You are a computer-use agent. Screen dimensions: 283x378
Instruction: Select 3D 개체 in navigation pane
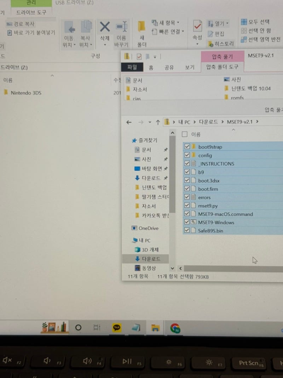[x=147, y=249]
